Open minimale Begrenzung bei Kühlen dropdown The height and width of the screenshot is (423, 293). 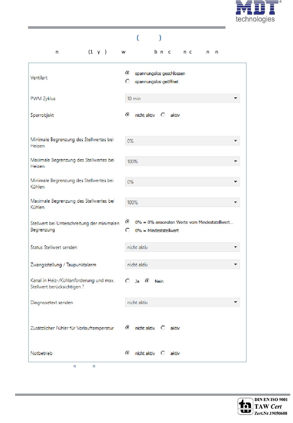(x=182, y=182)
